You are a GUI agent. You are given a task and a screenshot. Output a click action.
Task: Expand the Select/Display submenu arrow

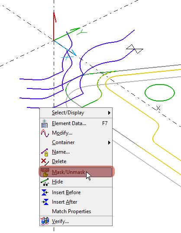tap(109, 113)
